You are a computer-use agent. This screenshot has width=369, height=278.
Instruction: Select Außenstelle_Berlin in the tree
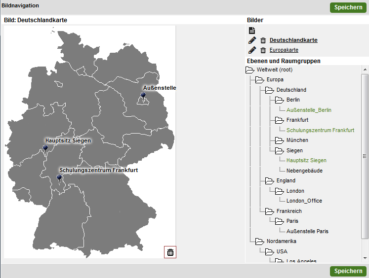(309, 110)
